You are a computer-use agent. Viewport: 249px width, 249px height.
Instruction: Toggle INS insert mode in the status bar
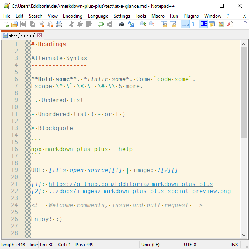click(x=234, y=245)
